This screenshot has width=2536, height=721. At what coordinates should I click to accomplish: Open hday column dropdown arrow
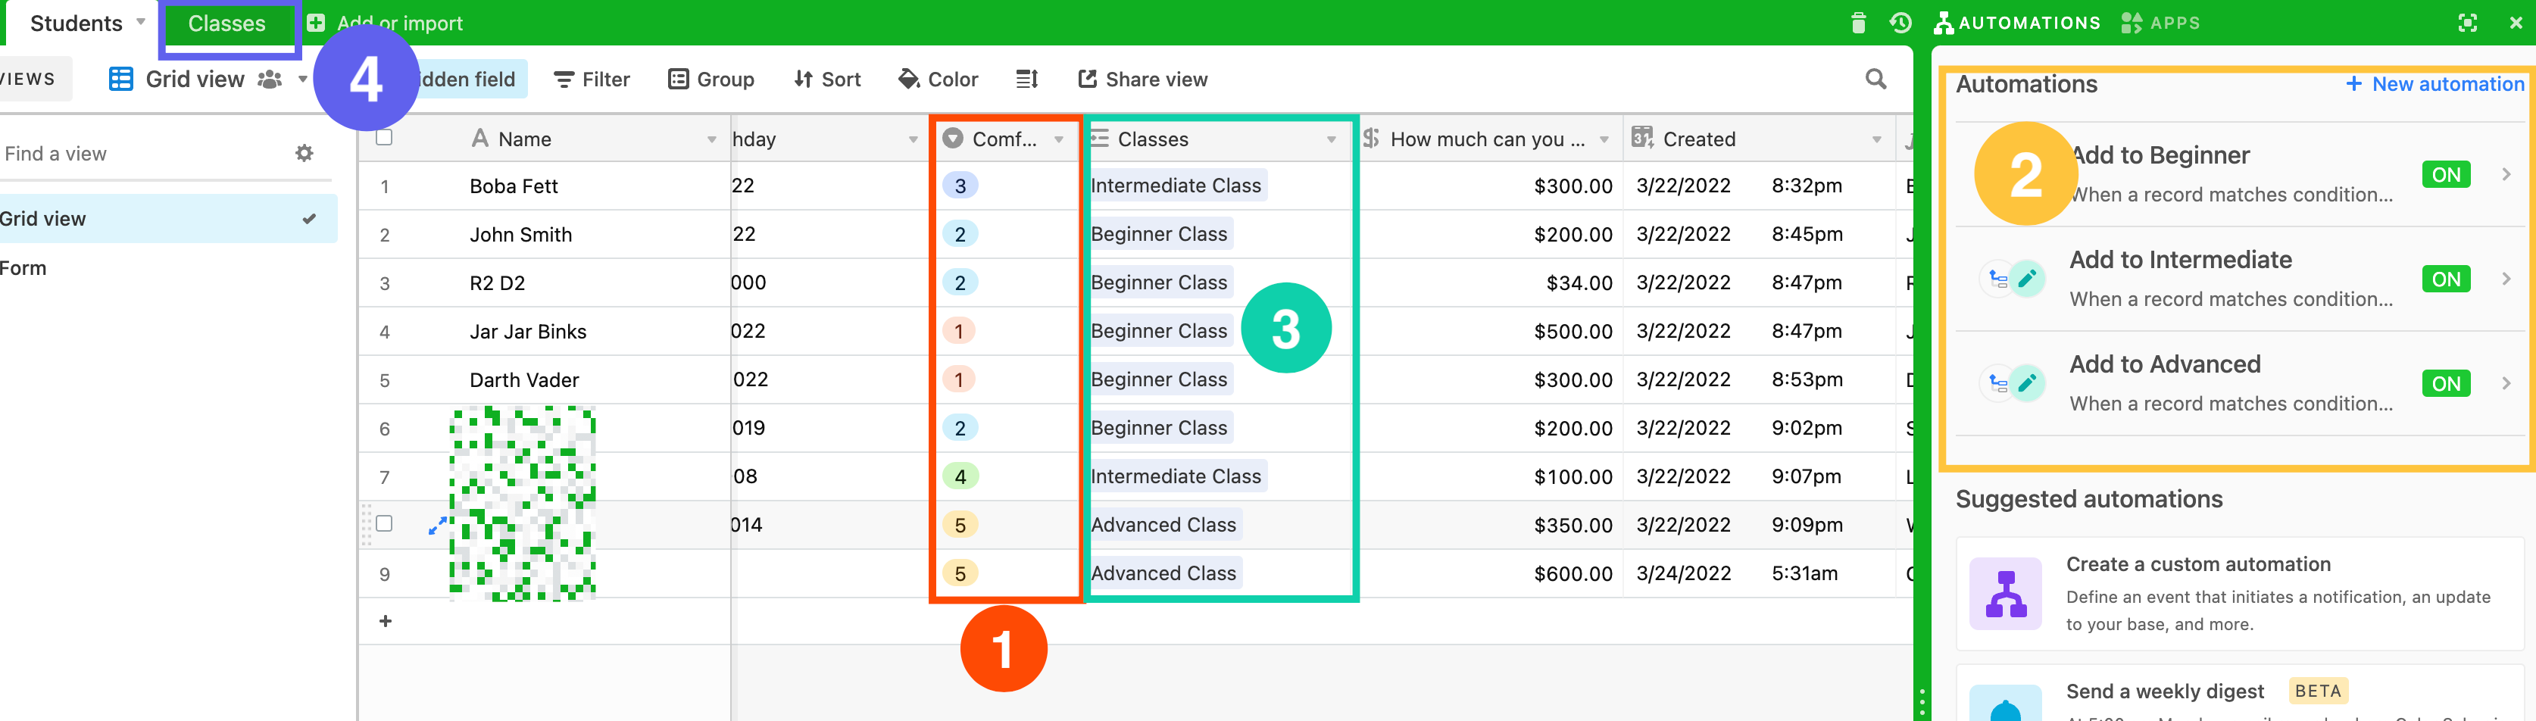pyautogui.click(x=913, y=139)
